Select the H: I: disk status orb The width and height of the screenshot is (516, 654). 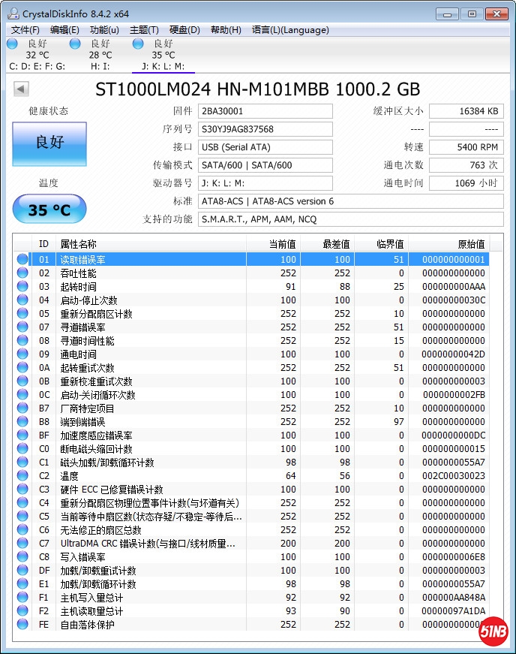click(x=75, y=44)
